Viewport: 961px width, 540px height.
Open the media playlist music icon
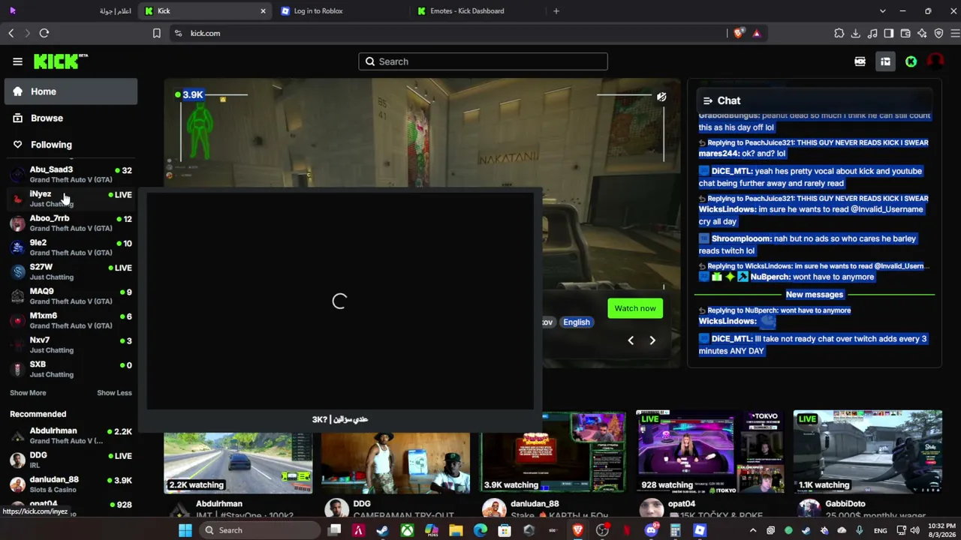(872, 33)
